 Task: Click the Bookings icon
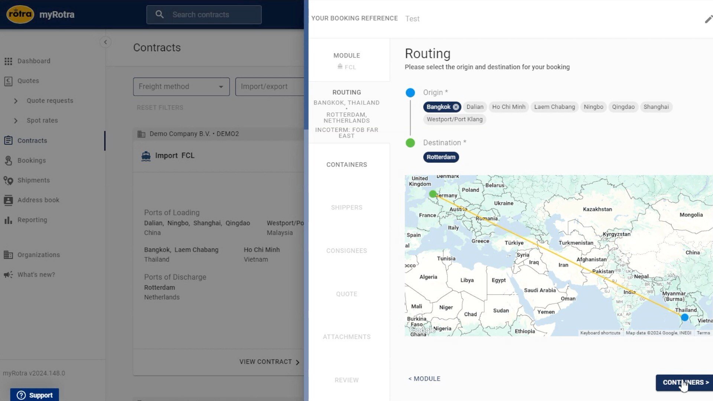coord(8,160)
